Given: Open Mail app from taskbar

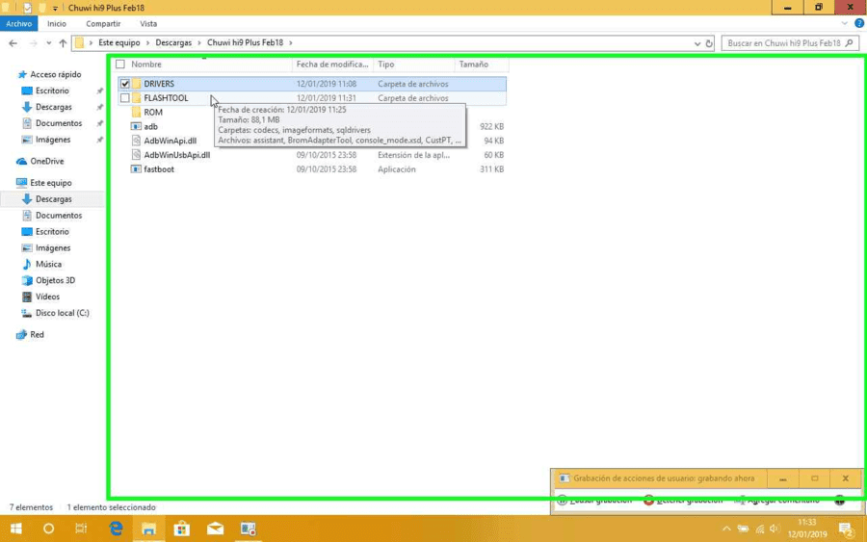Looking at the screenshot, I should 215,529.
